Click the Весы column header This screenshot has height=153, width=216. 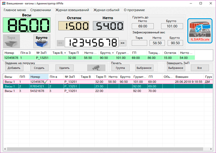(x=11, y=77)
